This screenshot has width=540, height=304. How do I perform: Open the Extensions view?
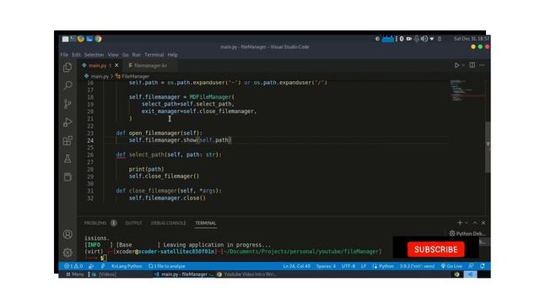pos(67,140)
